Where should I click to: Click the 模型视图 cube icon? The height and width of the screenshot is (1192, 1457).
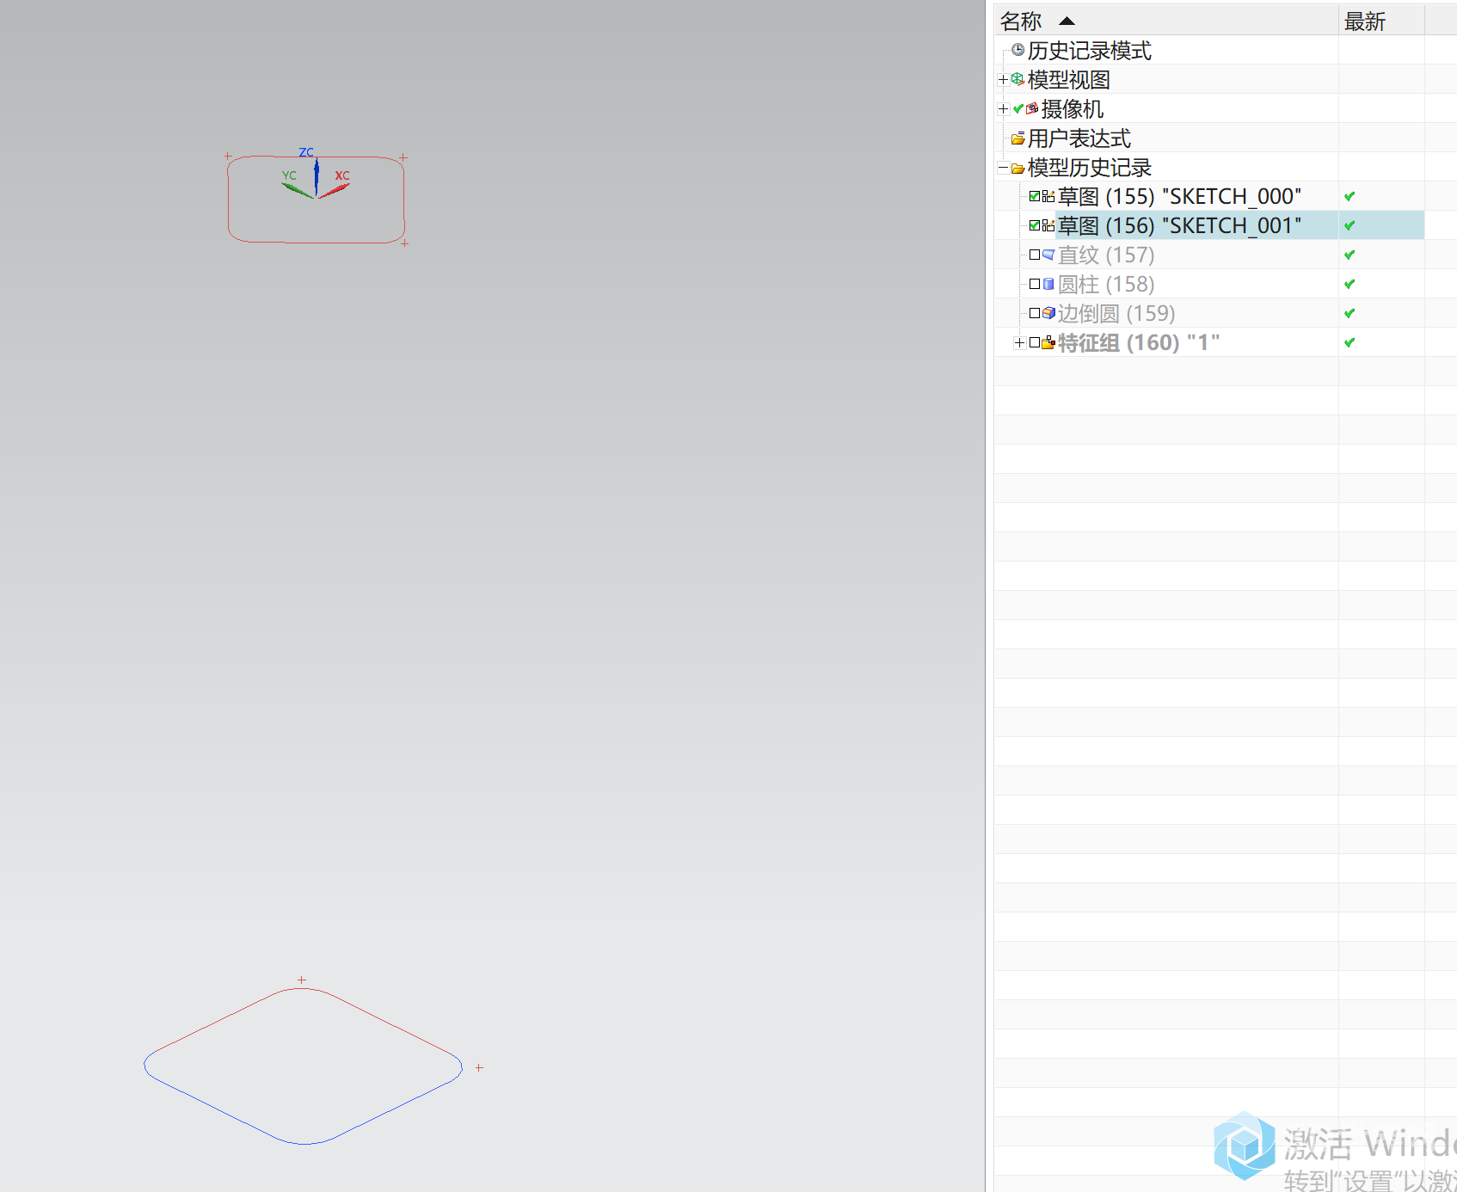point(1017,79)
